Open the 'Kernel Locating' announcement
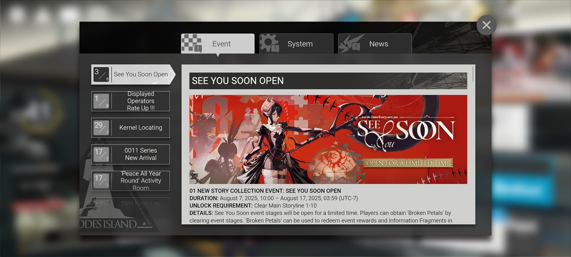 (x=131, y=128)
